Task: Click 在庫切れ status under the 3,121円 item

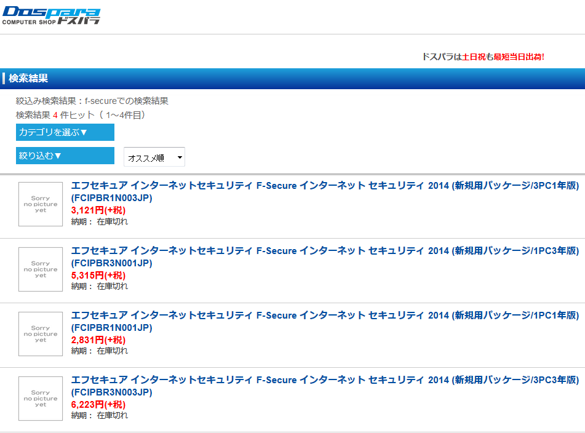Action: coord(113,221)
